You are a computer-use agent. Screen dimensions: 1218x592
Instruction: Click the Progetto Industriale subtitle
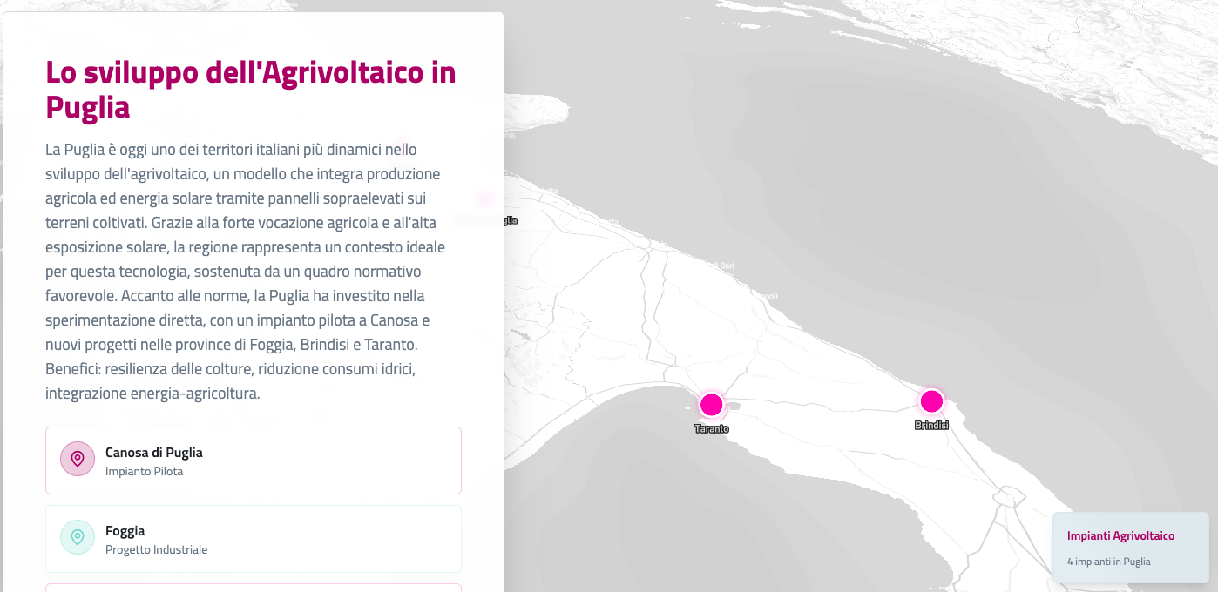tap(156, 550)
